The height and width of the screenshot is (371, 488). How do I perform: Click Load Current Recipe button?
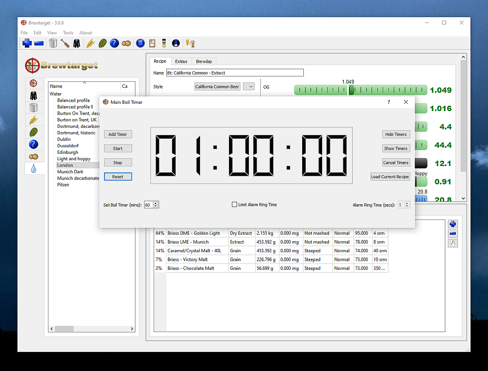pyautogui.click(x=390, y=177)
